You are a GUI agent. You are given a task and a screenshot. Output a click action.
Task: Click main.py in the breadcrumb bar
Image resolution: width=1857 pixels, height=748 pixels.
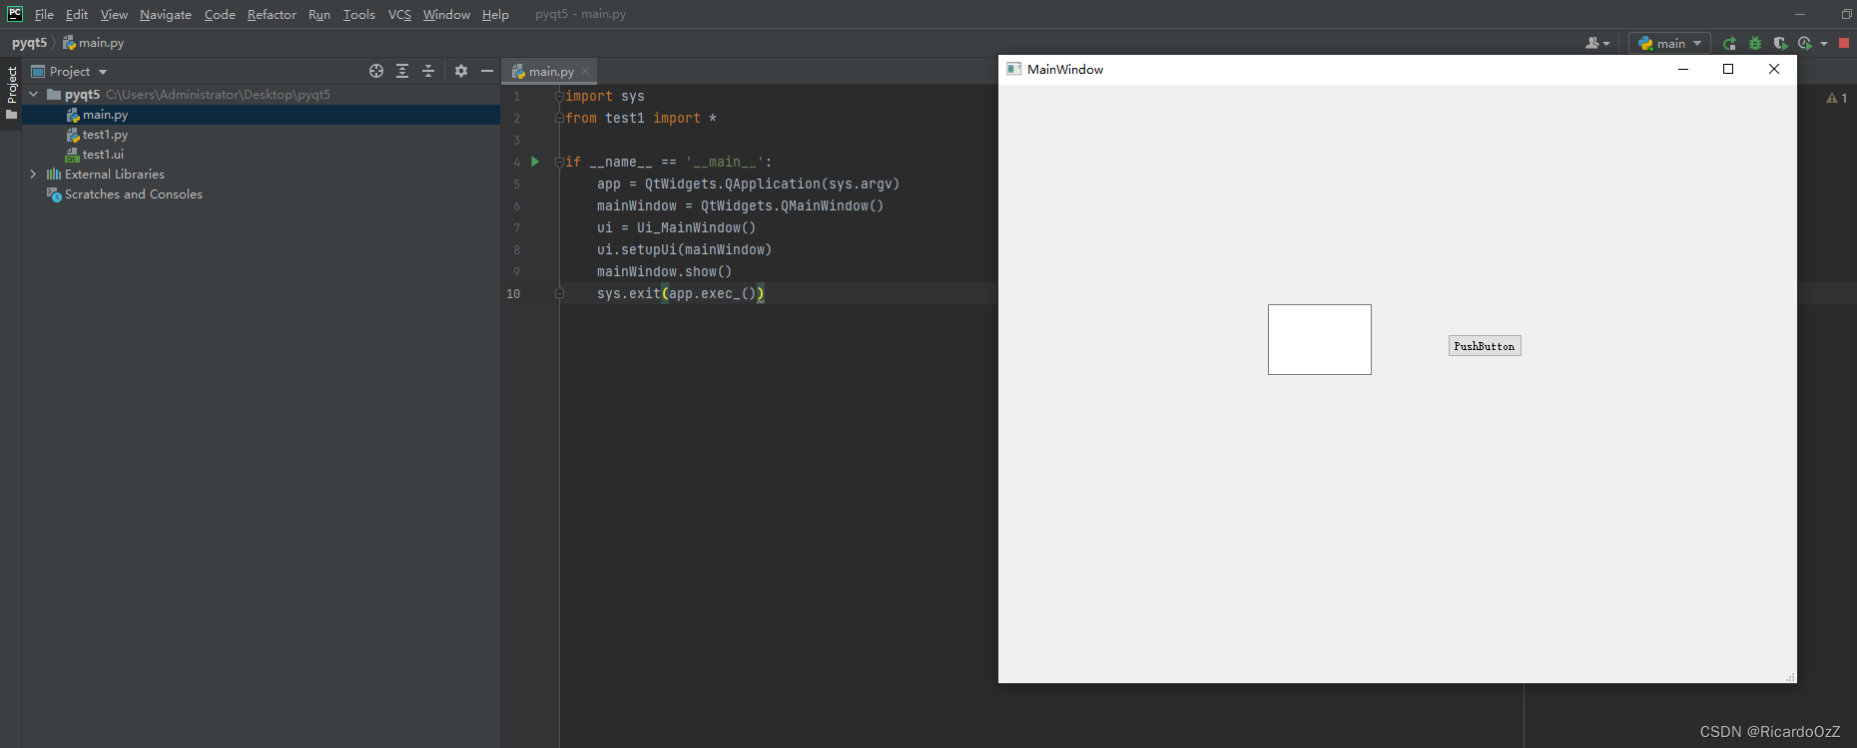click(x=93, y=43)
